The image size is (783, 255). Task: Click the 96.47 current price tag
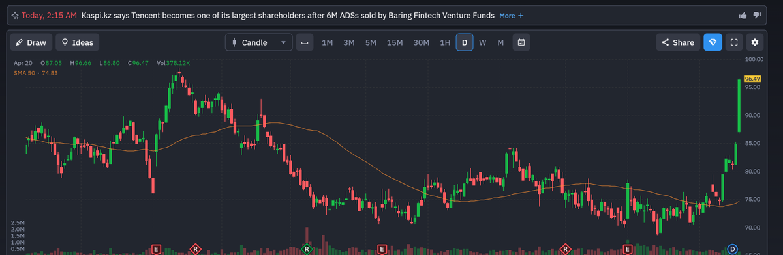[x=753, y=79]
